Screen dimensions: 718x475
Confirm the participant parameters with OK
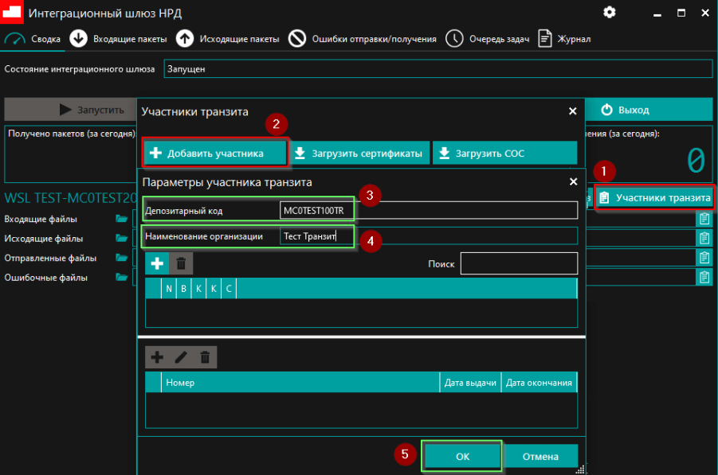[x=462, y=456]
